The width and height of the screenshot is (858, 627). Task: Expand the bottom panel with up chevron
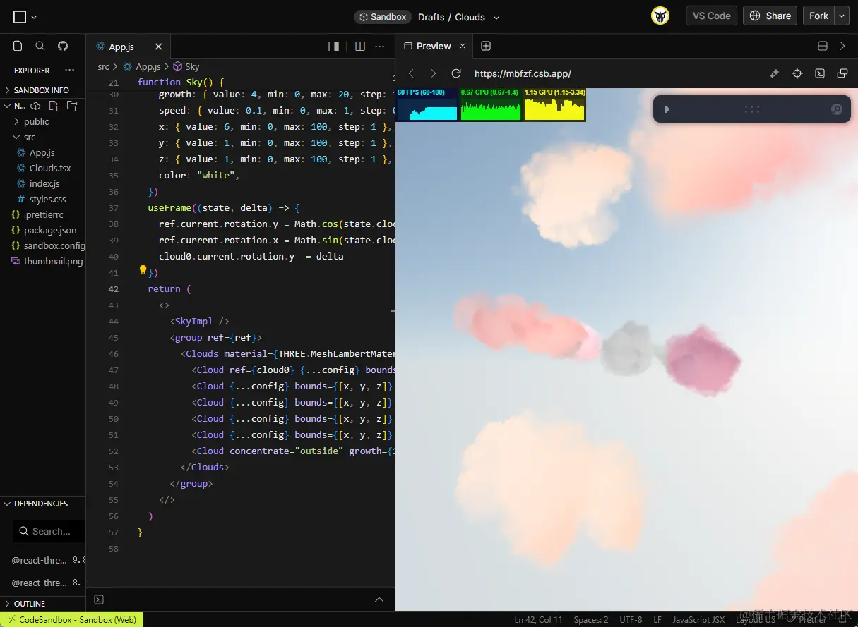[379, 599]
